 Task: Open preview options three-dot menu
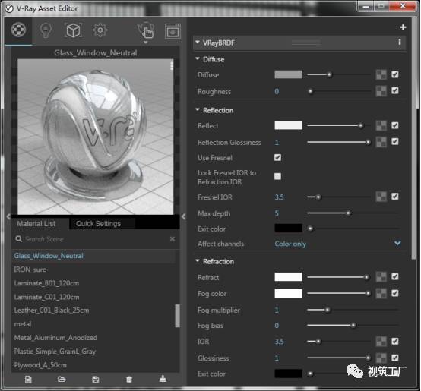[172, 66]
